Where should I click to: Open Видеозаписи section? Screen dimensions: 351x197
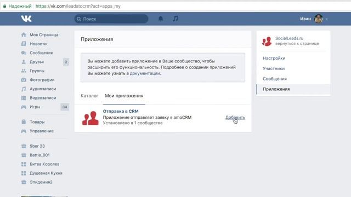click(43, 98)
